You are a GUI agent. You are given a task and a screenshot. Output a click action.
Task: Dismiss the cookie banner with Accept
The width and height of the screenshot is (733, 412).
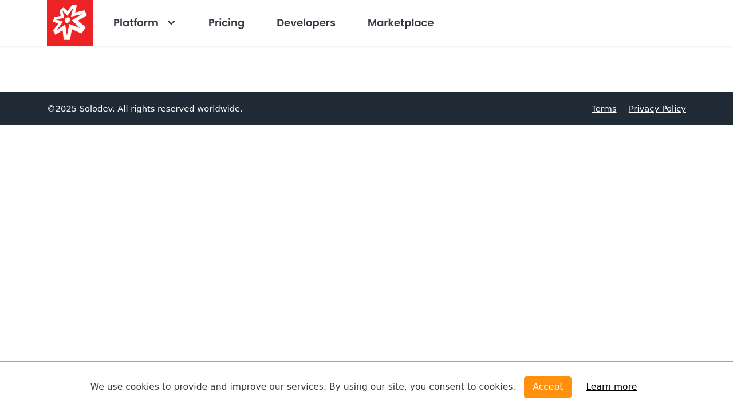tap(547, 386)
